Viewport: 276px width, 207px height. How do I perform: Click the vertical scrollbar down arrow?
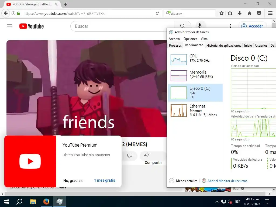click(x=274, y=189)
